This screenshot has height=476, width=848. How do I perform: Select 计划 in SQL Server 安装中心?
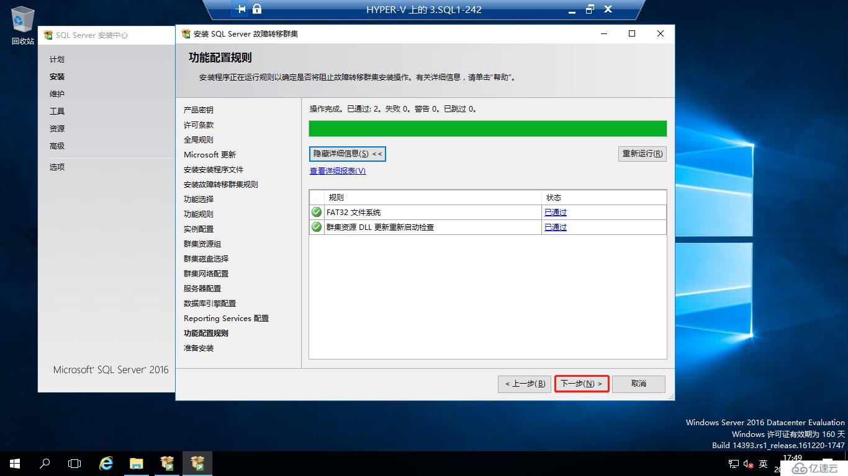tap(57, 59)
